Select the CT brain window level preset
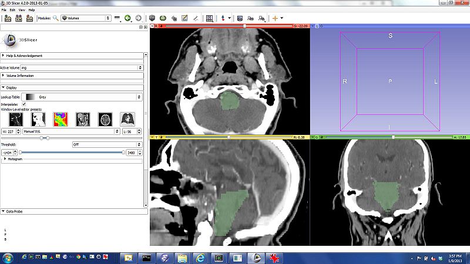Screen dimensions: 470x264 click(105, 119)
